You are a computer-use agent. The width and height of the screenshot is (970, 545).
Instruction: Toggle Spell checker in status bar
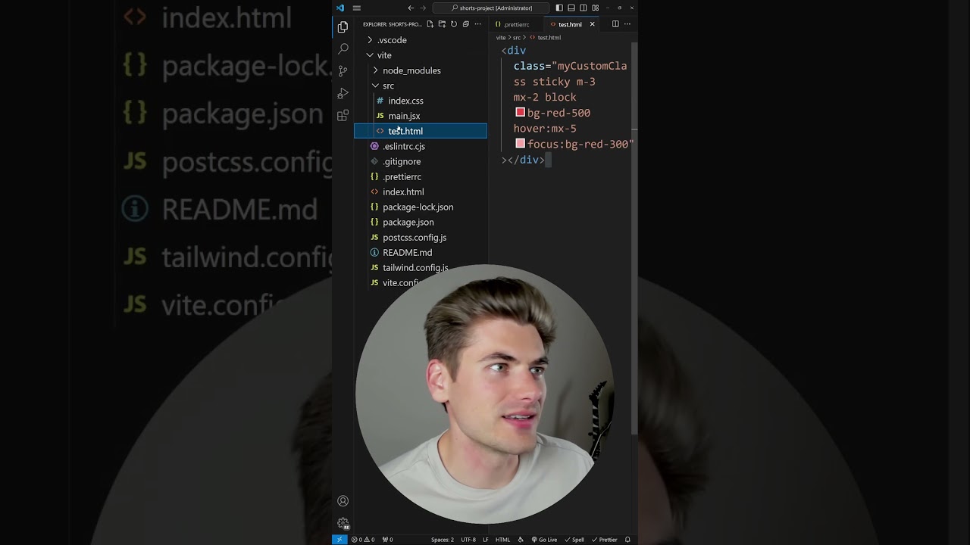click(574, 540)
